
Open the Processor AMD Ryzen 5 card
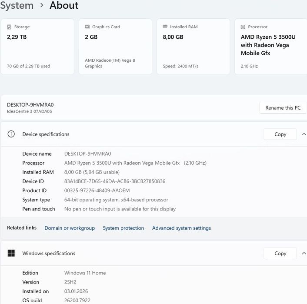coord(271,47)
